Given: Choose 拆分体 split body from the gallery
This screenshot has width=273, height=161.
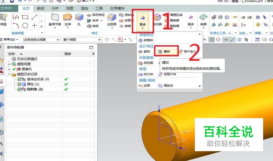Looking at the screenshot, I should (x=146, y=74).
